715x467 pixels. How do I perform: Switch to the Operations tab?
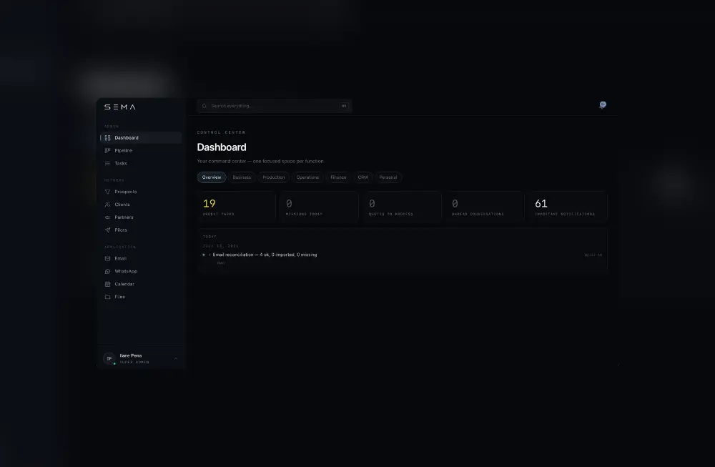click(x=307, y=177)
